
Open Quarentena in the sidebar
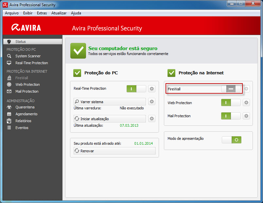coord(25,107)
